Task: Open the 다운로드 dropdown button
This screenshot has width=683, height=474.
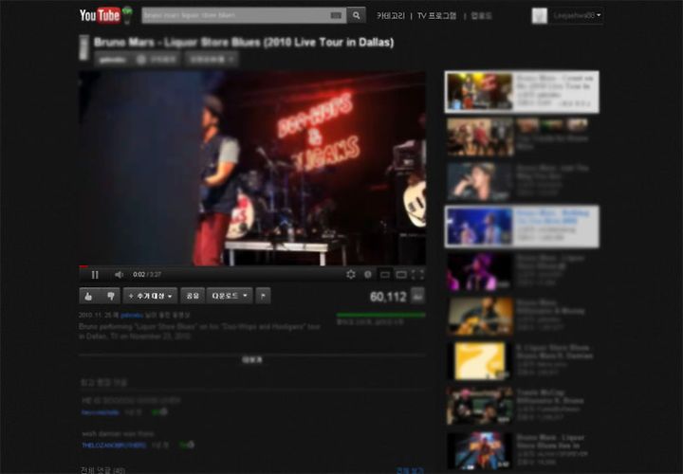Action: click(230, 296)
